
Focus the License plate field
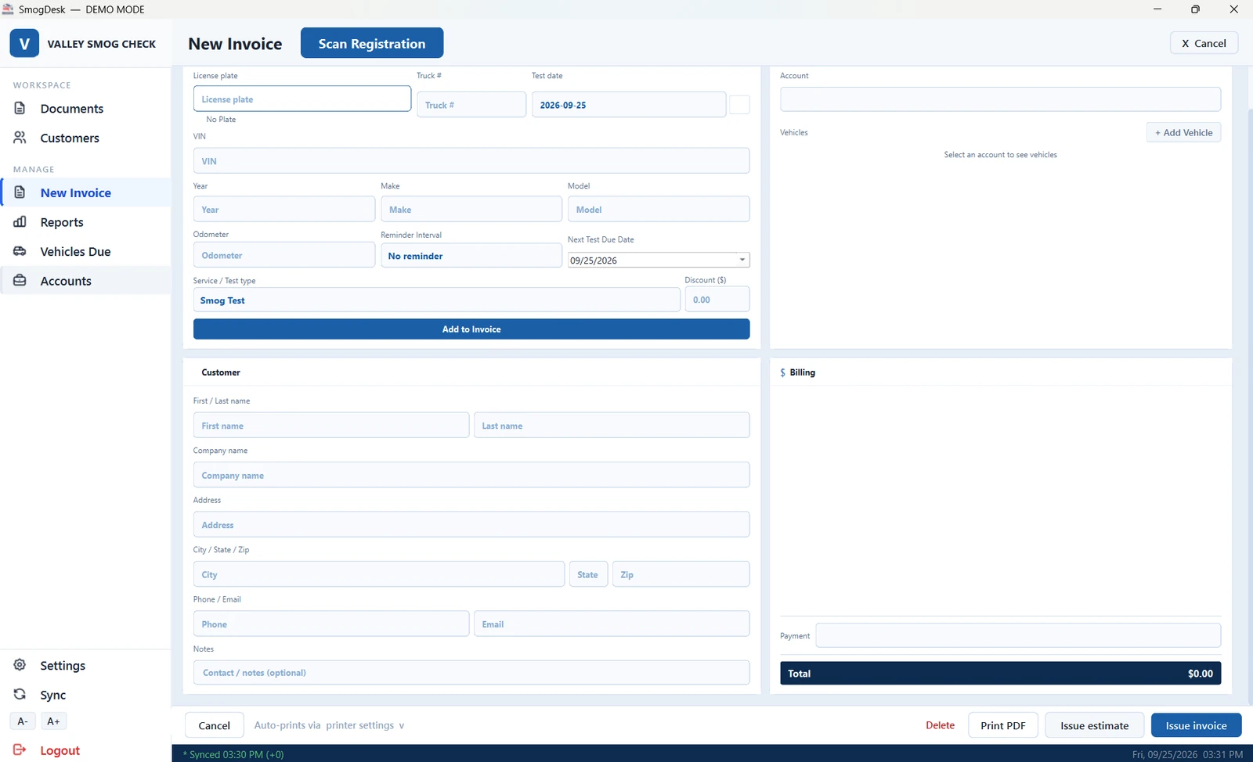point(302,99)
